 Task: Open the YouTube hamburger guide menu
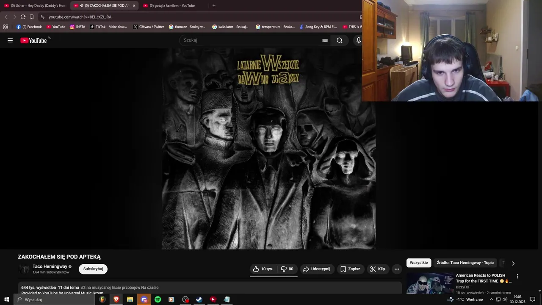pyautogui.click(x=10, y=40)
